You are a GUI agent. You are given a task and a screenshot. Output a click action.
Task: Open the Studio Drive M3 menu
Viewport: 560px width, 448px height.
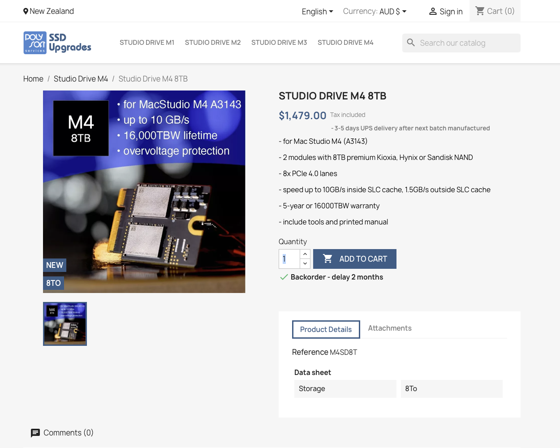pyautogui.click(x=279, y=43)
